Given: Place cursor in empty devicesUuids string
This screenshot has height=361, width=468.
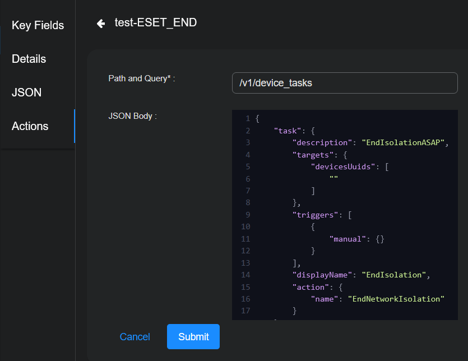Looking at the screenshot, I should (x=333, y=179).
